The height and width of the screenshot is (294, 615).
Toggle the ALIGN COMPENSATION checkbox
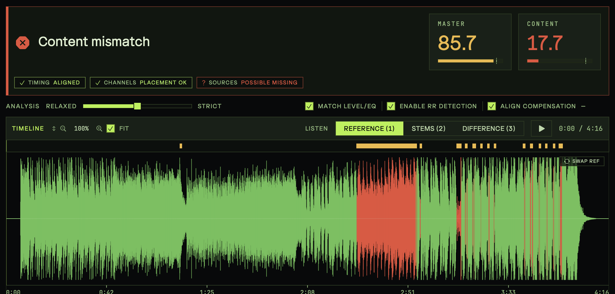click(x=492, y=106)
